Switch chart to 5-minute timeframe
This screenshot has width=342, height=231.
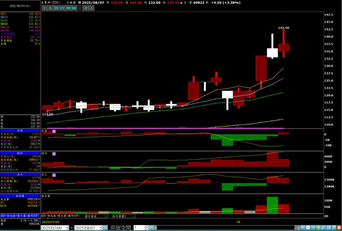pos(50,8)
